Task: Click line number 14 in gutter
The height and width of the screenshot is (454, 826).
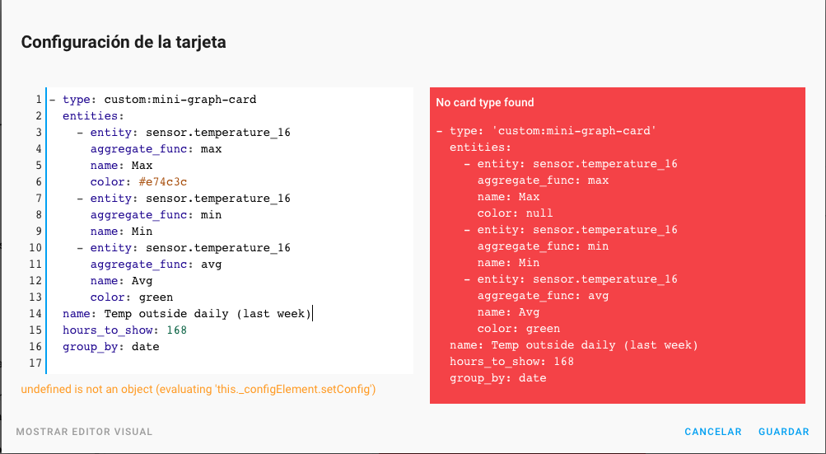Action: pyautogui.click(x=35, y=314)
